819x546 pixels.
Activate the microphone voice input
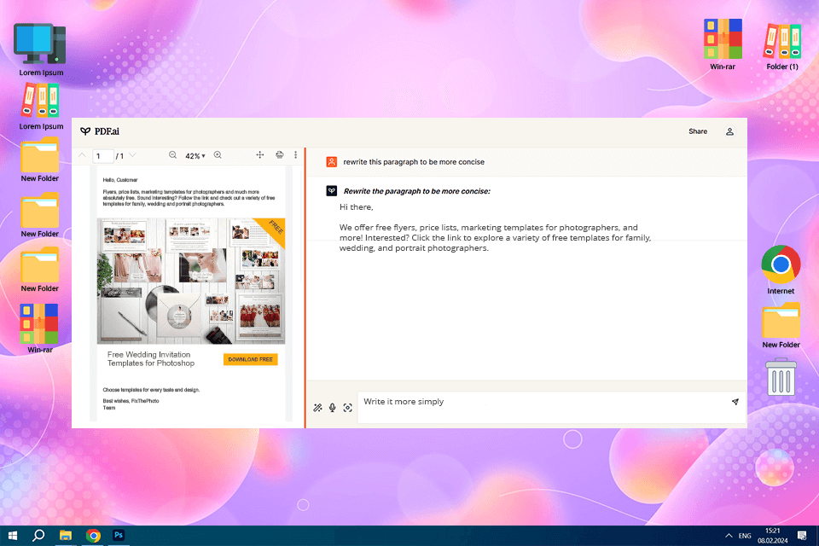pos(332,408)
